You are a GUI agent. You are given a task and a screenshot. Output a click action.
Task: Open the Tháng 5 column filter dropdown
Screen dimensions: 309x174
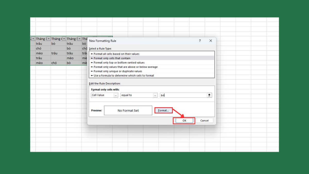click(80, 38)
